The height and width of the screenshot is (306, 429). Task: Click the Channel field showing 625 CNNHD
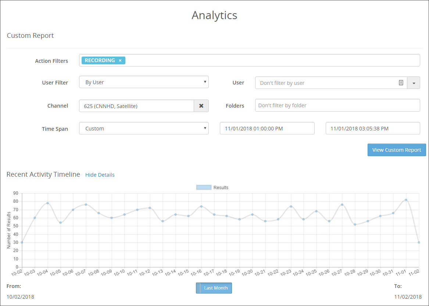(136, 106)
